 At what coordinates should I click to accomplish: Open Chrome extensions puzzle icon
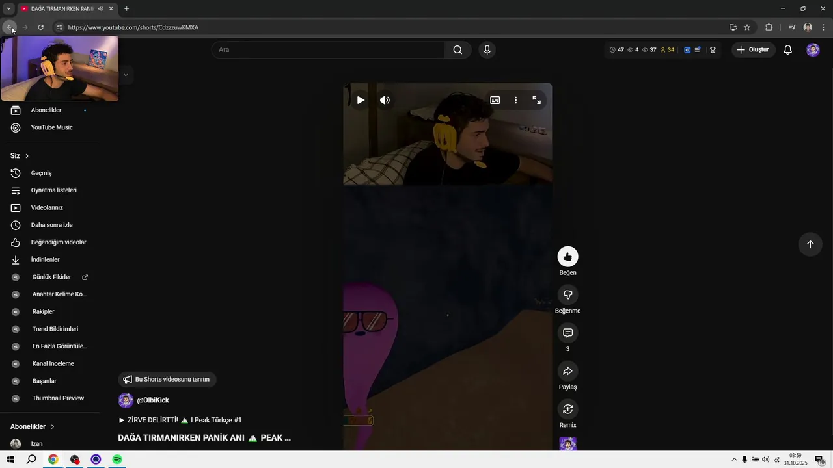(x=769, y=27)
